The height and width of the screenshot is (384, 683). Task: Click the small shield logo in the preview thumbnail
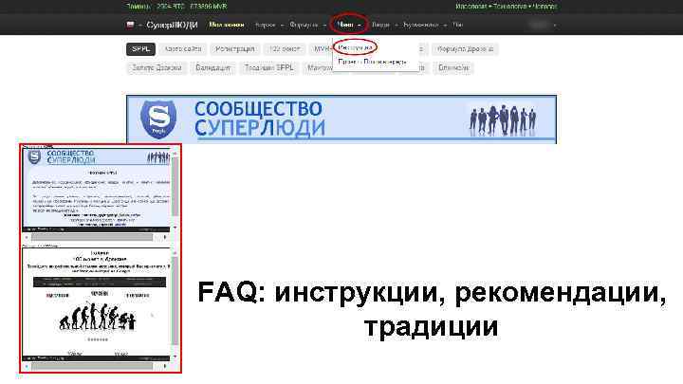click(x=34, y=156)
